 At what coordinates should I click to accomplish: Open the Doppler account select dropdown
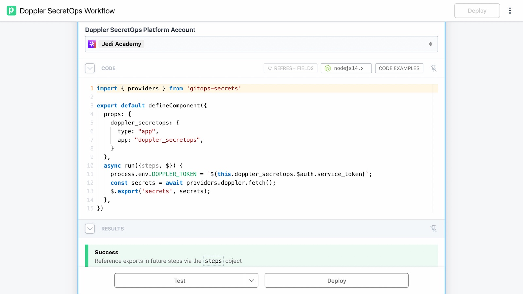pos(261,44)
